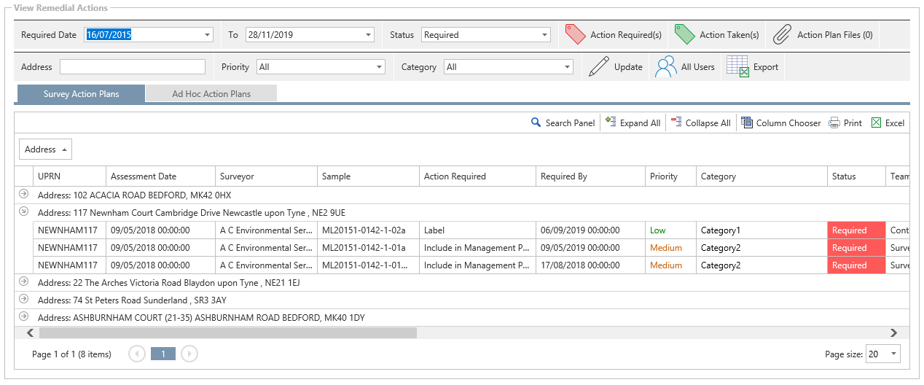Click the Update pencil icon
Viewport: 924px width, 385px height.
point(598,67)
